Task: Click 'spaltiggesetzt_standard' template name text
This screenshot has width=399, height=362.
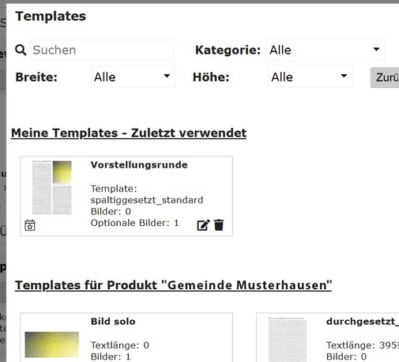Action: (x=147, y=200)
